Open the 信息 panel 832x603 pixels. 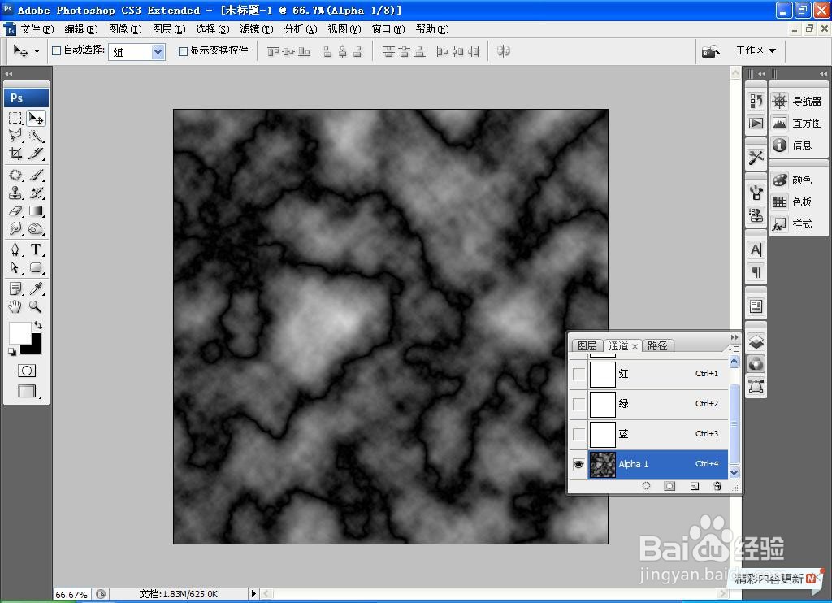(793, 145)
